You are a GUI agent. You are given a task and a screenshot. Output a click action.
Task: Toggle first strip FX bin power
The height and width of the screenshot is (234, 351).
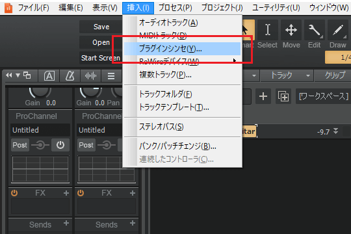tap(14, 193)
